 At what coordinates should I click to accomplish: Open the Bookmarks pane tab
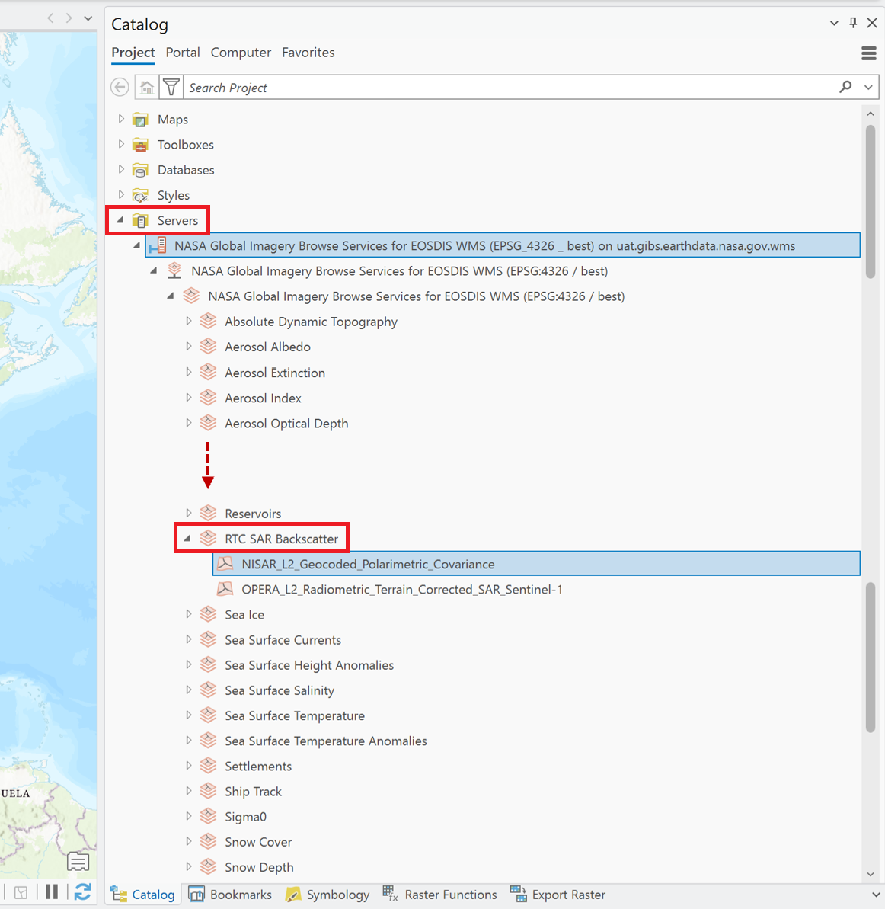[x=230, y=895]
